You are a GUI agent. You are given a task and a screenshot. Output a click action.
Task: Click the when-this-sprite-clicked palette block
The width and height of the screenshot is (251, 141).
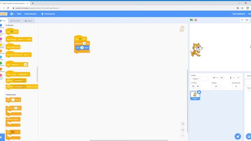click(x=13, y=47)
